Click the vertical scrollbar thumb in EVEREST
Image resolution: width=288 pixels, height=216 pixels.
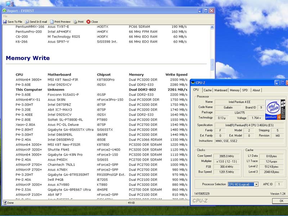(x=212, y=64)
